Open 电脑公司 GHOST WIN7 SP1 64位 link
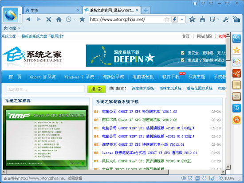Image resolution: width=244 pixels, height=183 pixels. [148, 128]
